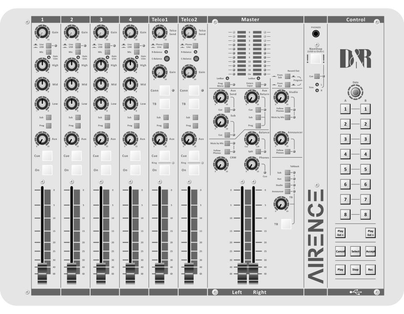Click the Telco2 R-Balance trim pot
The image size is (404, 314).
point(196,52)
